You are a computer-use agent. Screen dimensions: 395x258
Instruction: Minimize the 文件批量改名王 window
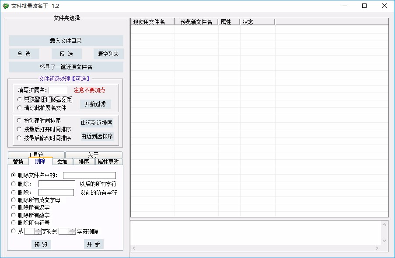[x=345, y=6]
